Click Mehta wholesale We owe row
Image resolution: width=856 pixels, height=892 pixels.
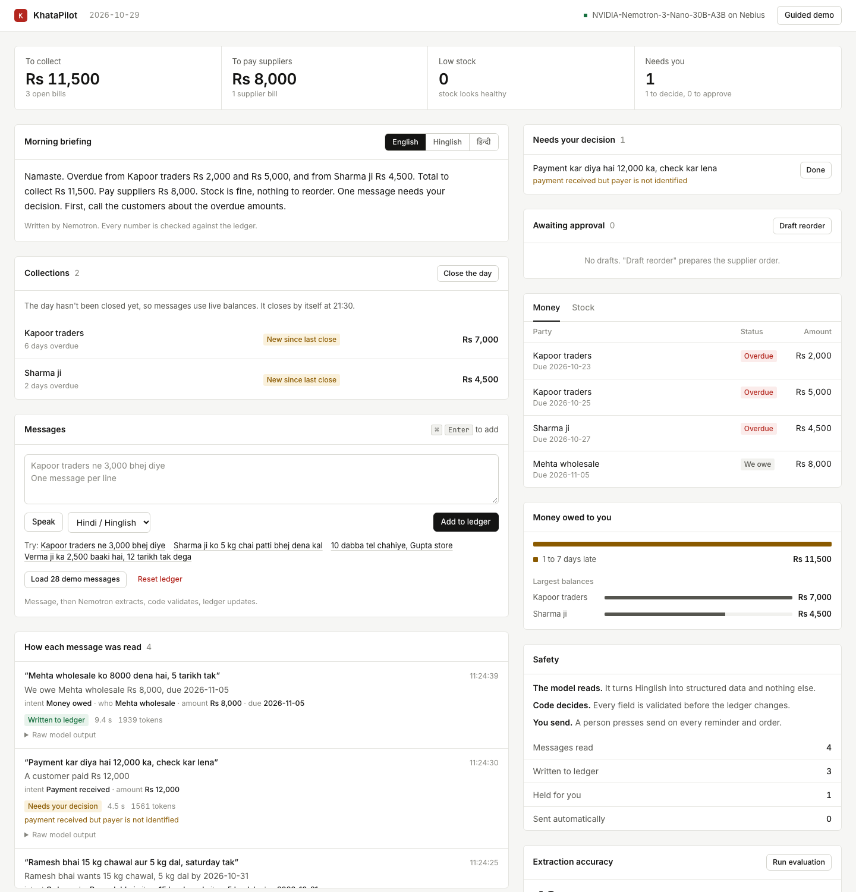682,469
